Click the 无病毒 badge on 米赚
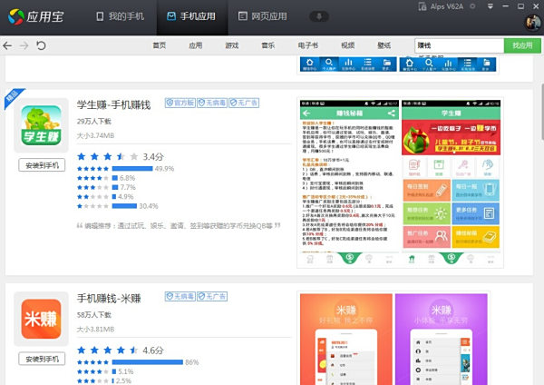 click(x=180, y=296)
